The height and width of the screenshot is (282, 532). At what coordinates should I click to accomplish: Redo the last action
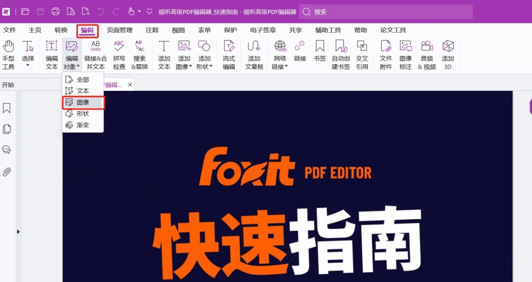pos(116,12)
